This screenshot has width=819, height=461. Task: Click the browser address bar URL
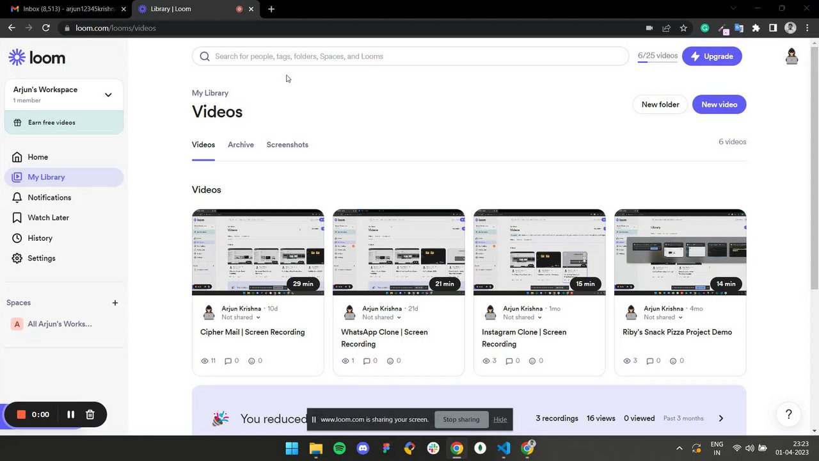(x=116, y=28)
